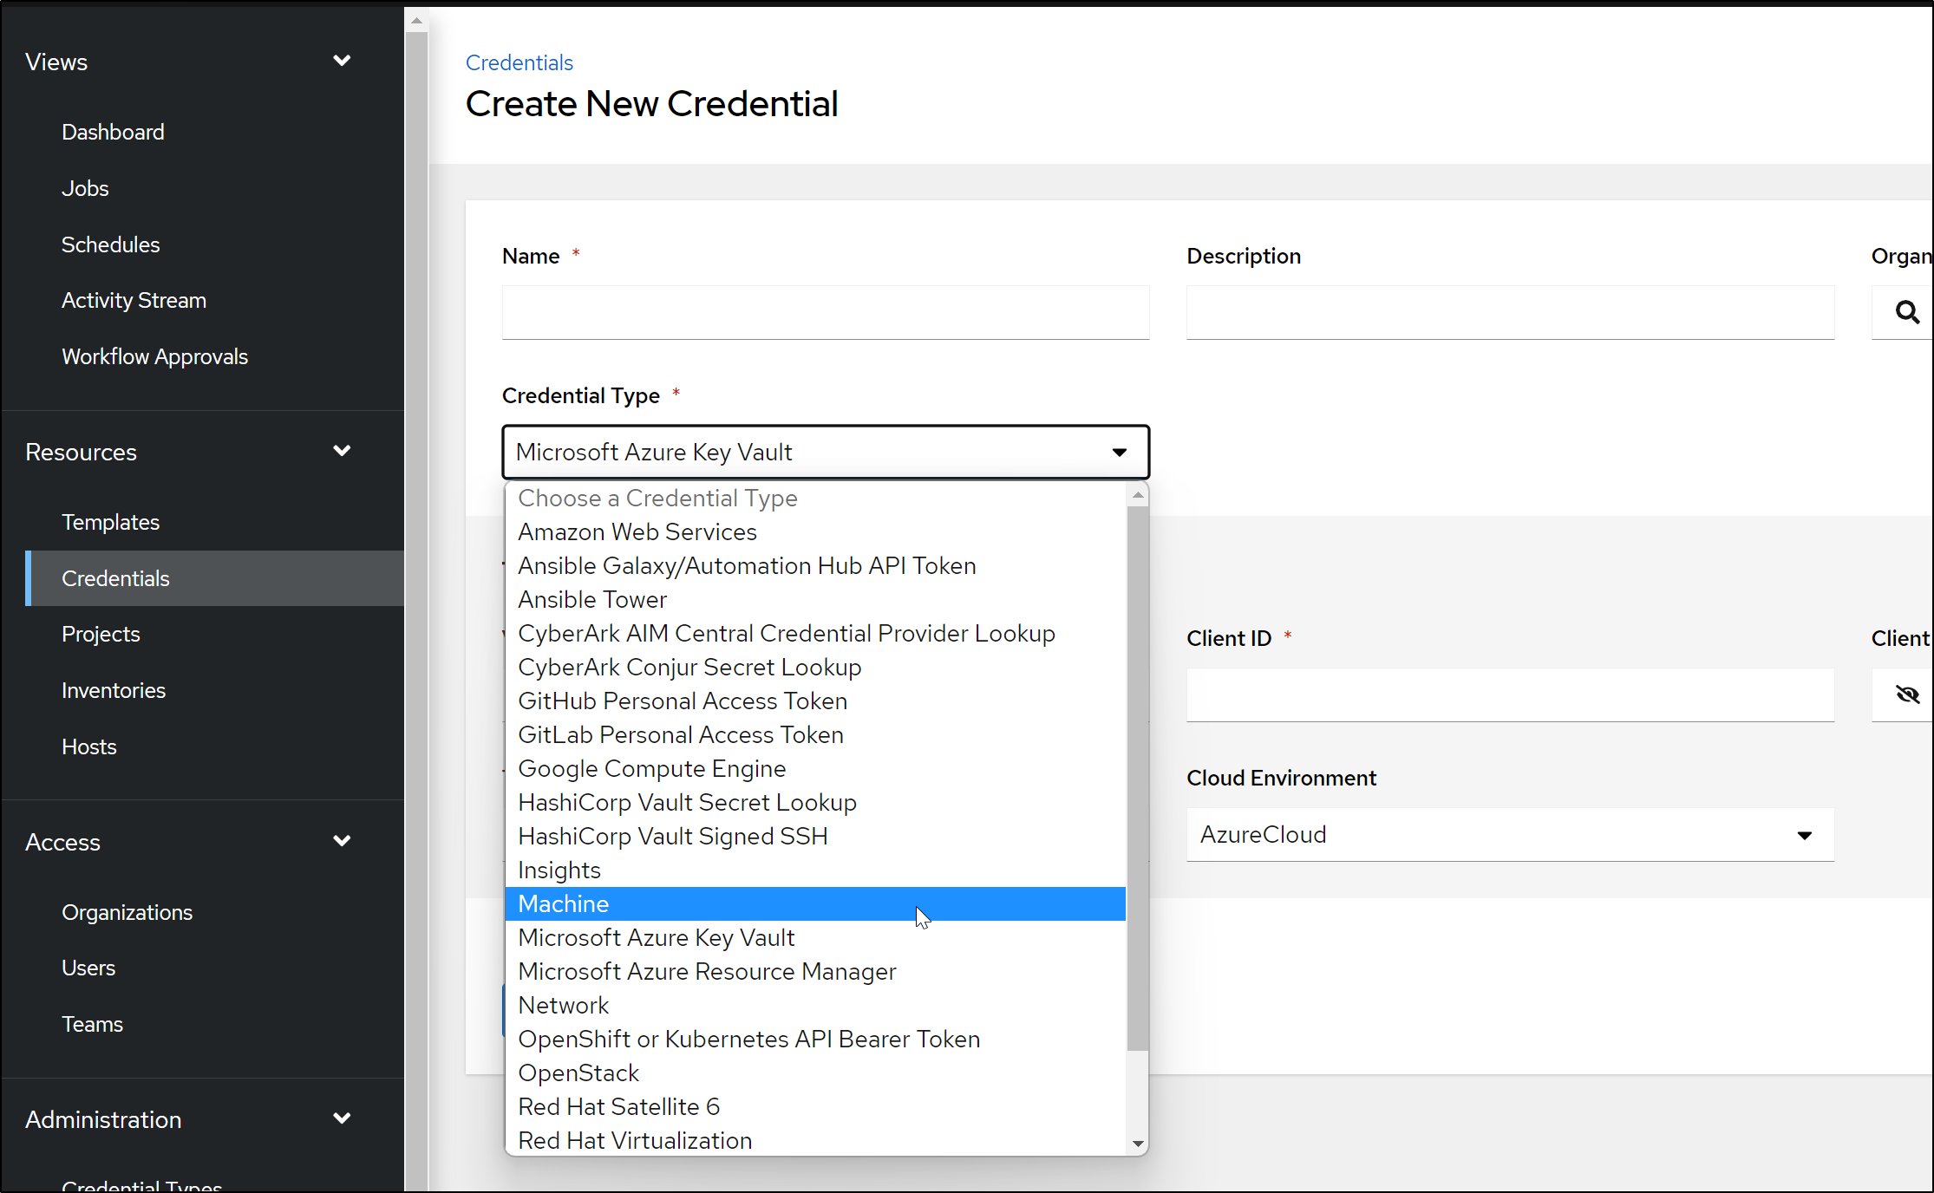Screen dimensions: 1934x1193
Task: Click the Description input field
Action: tap(1510, 312)
